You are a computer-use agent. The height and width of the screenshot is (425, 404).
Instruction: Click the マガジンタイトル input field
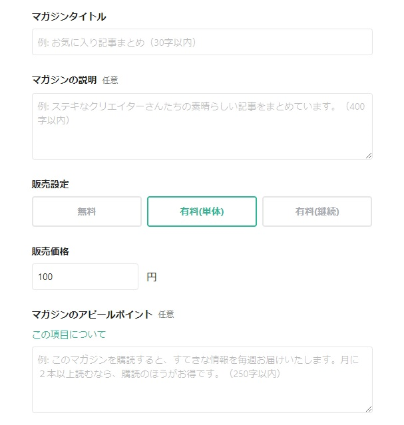click(x=202, y=42)
